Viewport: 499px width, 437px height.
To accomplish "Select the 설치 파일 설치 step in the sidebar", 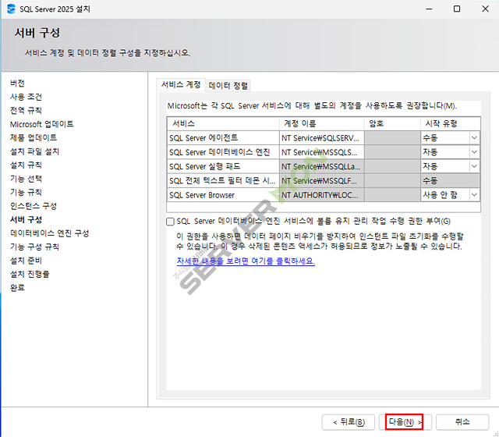I will point(34,151).
